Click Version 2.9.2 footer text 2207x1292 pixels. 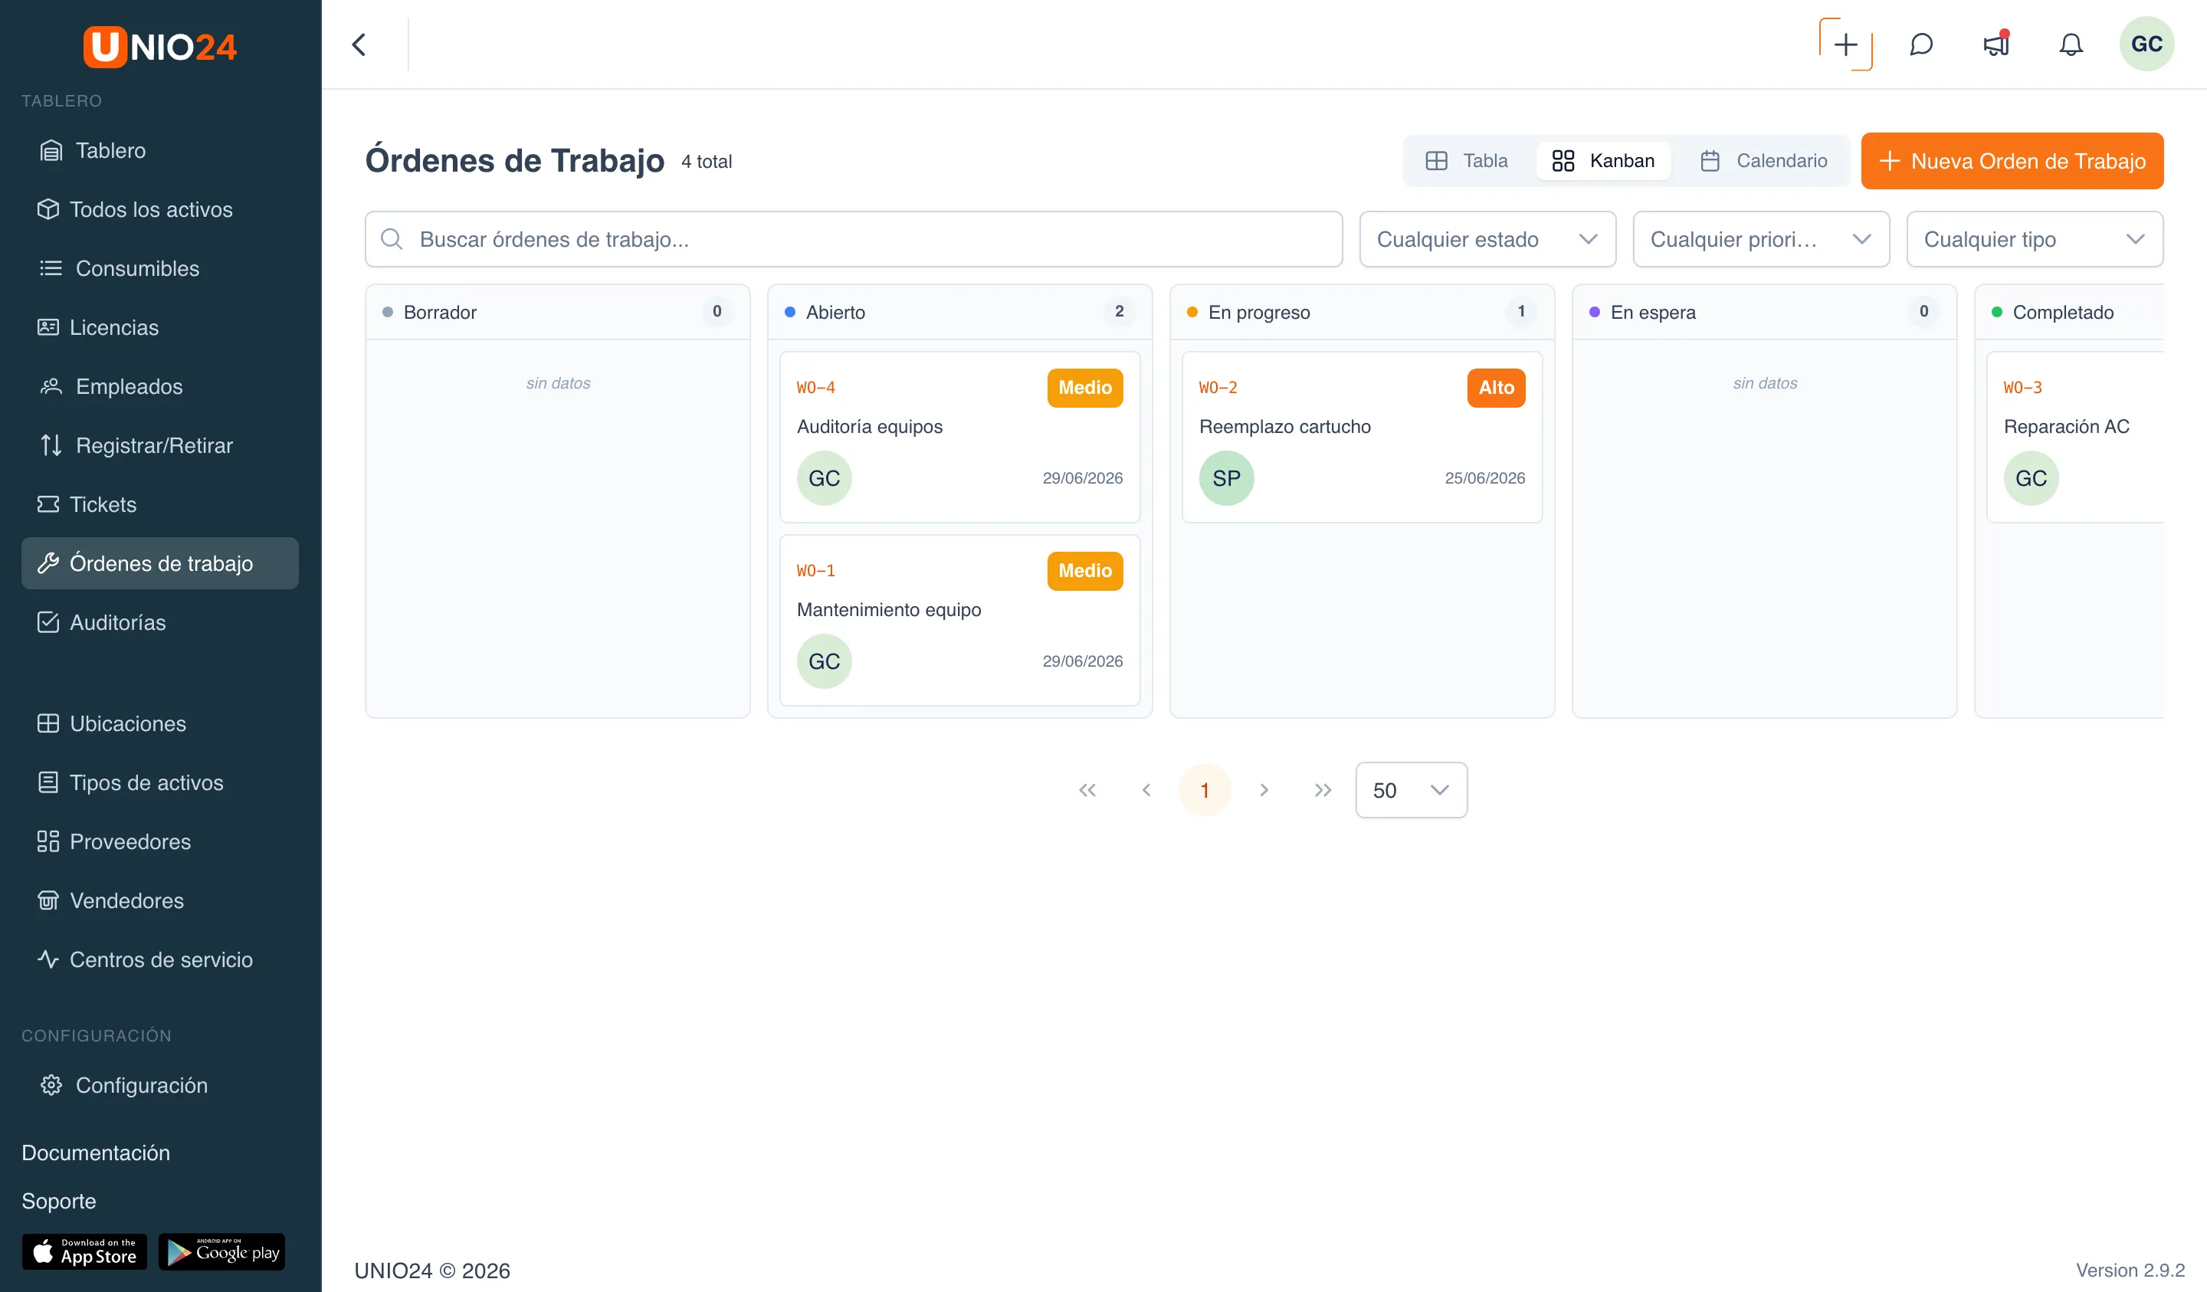coord(2130,1270)
